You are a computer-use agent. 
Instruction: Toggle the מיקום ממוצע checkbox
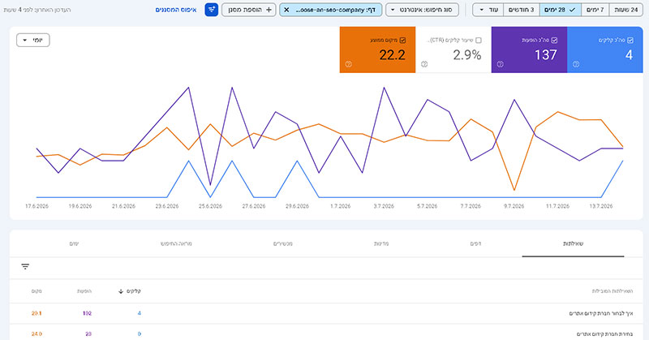[x=402, y=41]
